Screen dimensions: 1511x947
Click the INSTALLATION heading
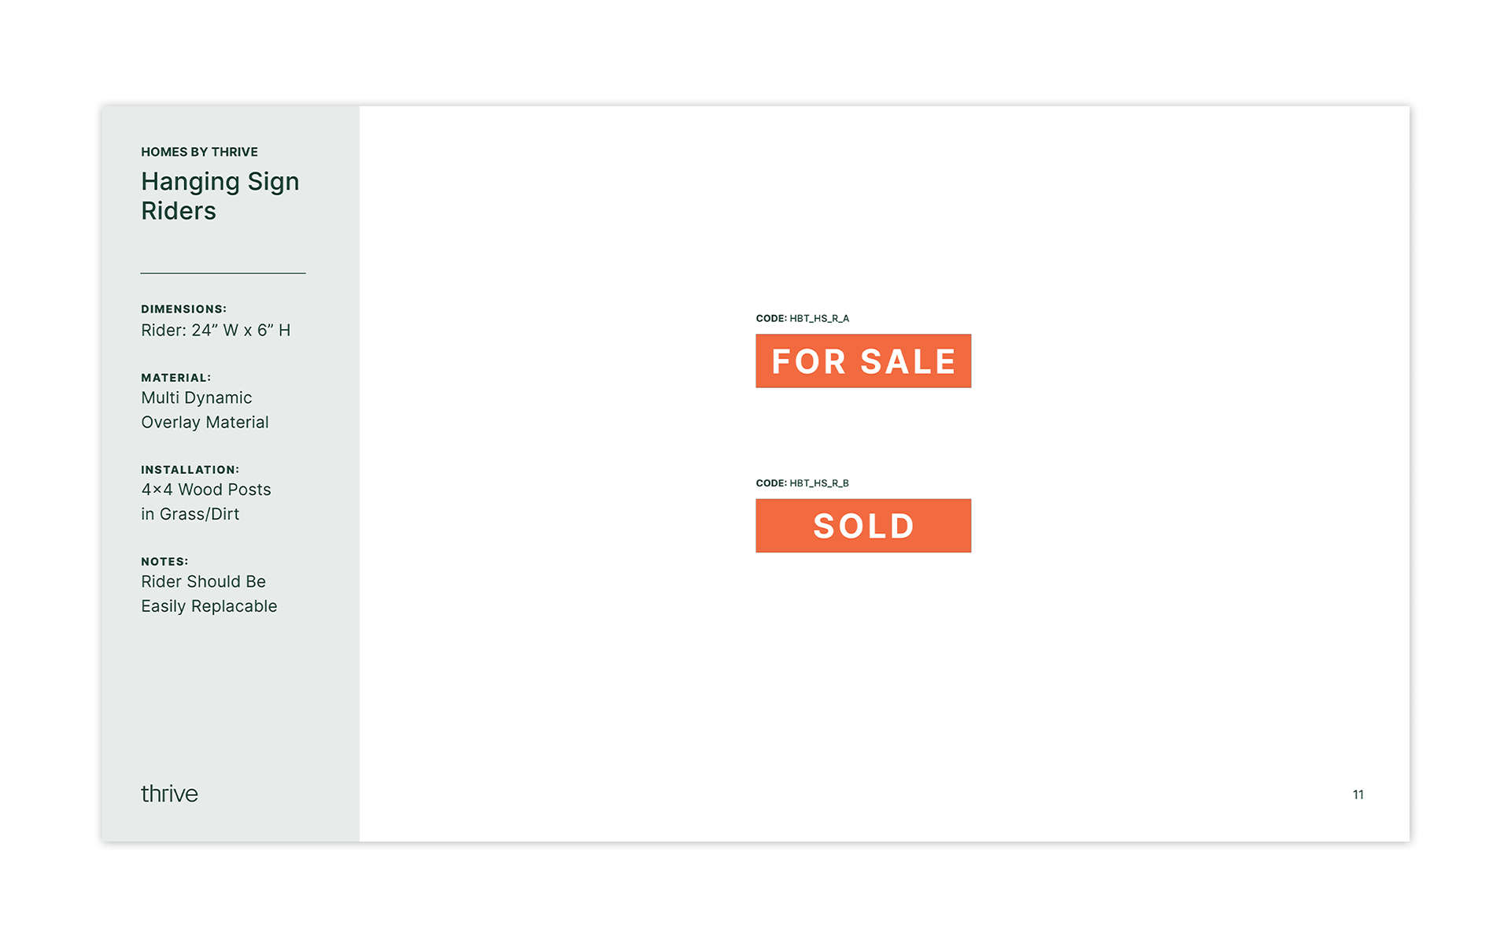pyautogui.click(x=190, y=470)
